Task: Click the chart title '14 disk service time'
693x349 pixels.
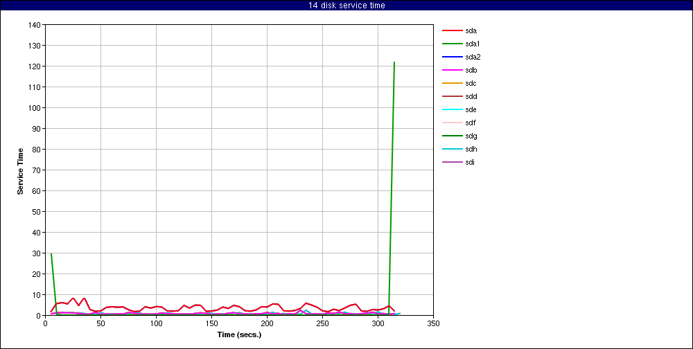Action: (346, 6)
